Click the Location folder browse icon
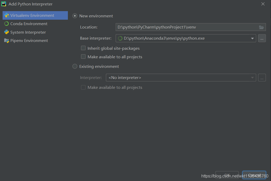271x181 pixels. 261,27
